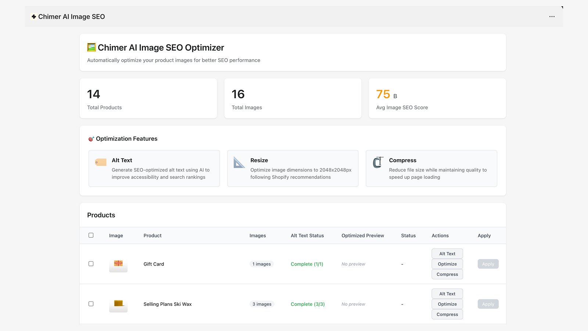
Task: Check the Selling Plans Ski Wax checkbox
Action: [91, 304]
